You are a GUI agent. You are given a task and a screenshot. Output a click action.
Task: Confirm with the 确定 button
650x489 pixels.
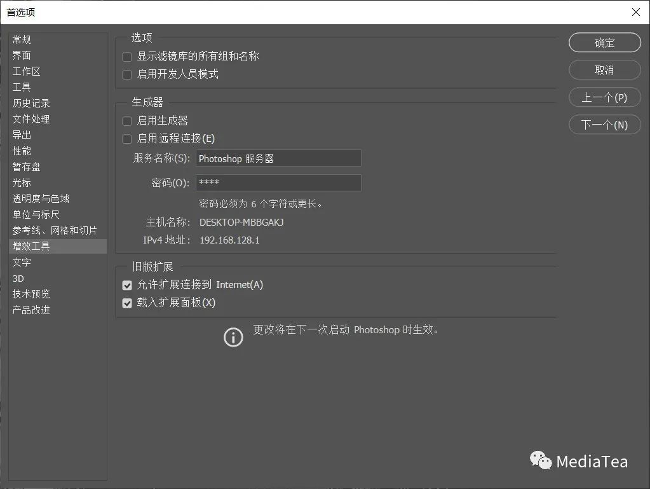(x=604, y=43)
